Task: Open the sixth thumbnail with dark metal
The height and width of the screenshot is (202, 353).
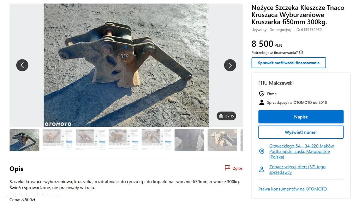Action: 189,140
